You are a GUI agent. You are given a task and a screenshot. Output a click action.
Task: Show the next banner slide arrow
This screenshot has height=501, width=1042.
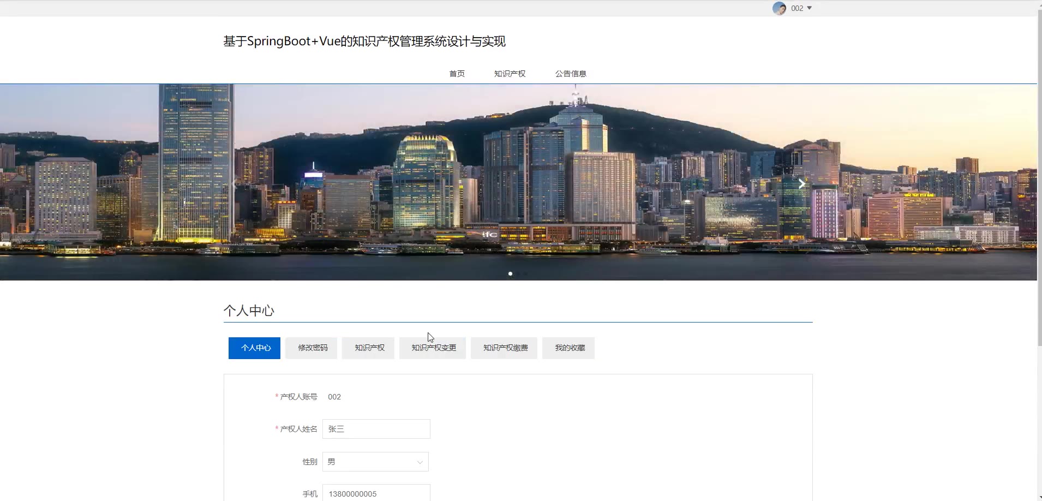tap(801, 184)
